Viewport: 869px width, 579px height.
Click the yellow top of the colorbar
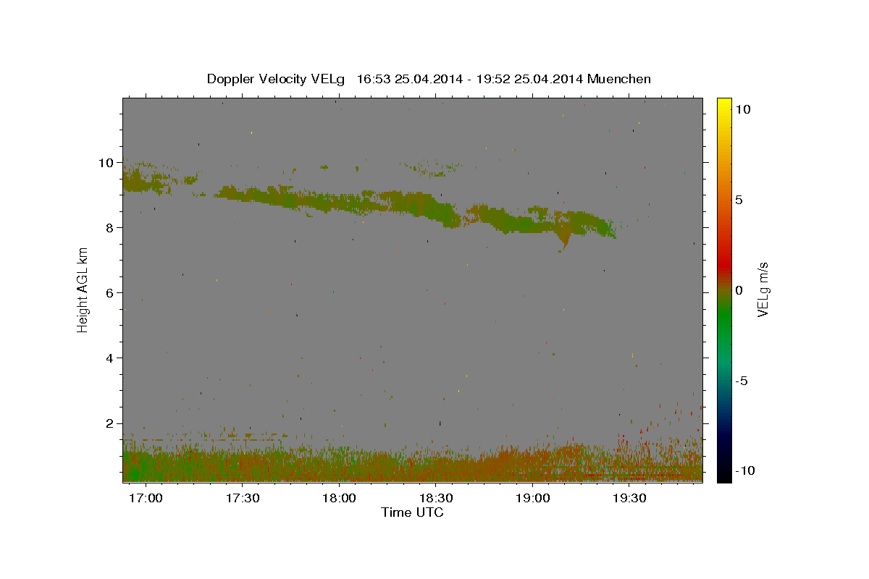point(723,105)
